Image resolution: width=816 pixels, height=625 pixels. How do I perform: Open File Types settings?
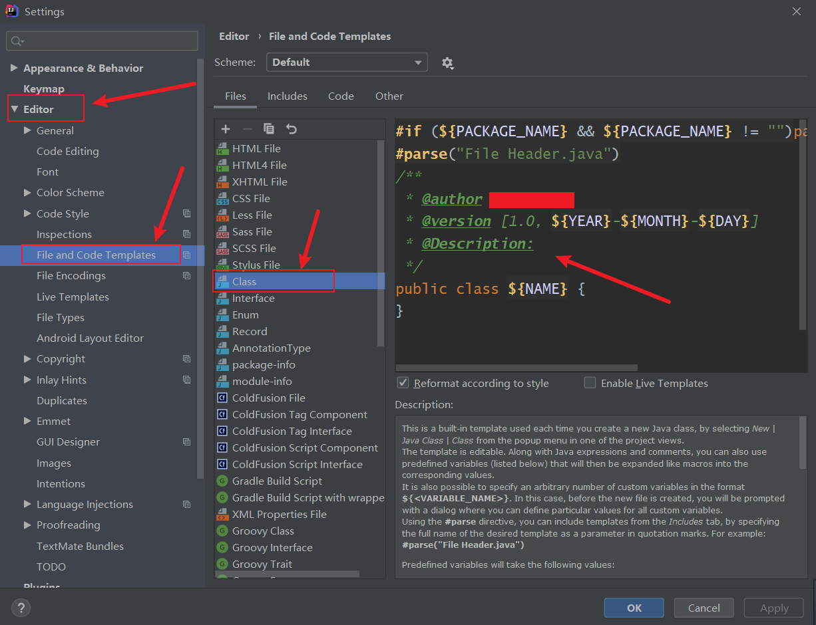tap(61, 317)
